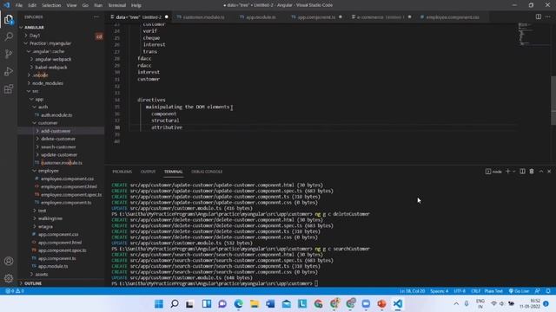Click UTF-8 encoding in status bar
556x312 pixels.
tap(460, 291)
